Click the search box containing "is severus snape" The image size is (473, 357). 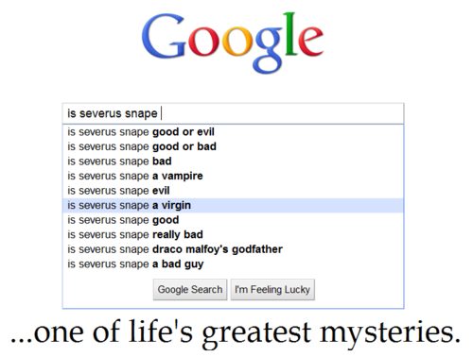[x=233, y=113]
